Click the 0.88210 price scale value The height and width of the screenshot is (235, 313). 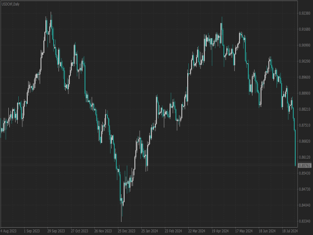pyautogui.click(x=305, y=109)
